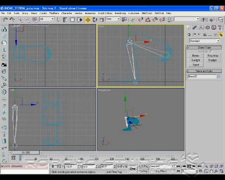This screenshot has width=225, height=180.
Task: Open the Layer Manager icon
Action: 220,20
